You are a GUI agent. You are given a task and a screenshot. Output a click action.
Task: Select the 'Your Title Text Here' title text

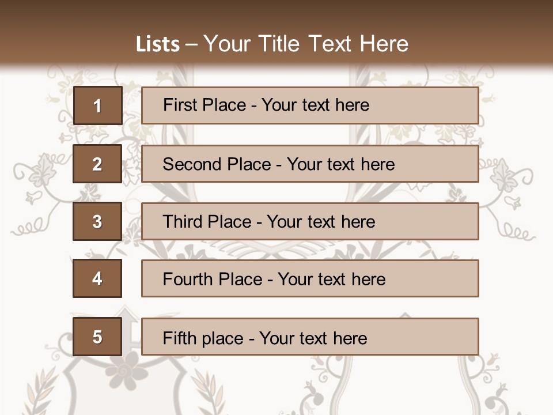click(x=306, y=44)
